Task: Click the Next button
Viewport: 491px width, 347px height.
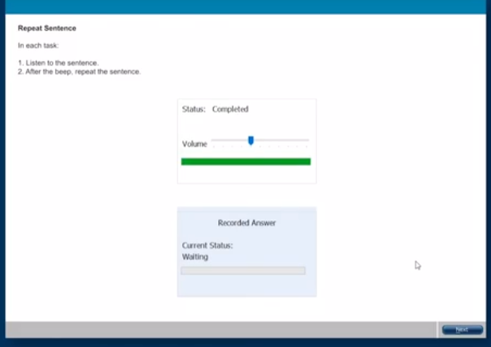Action: [462, 330]
